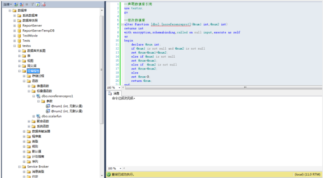The image size is (323, 178).
Task: Click the 消息 tab page icon
Action: point(110,93)
